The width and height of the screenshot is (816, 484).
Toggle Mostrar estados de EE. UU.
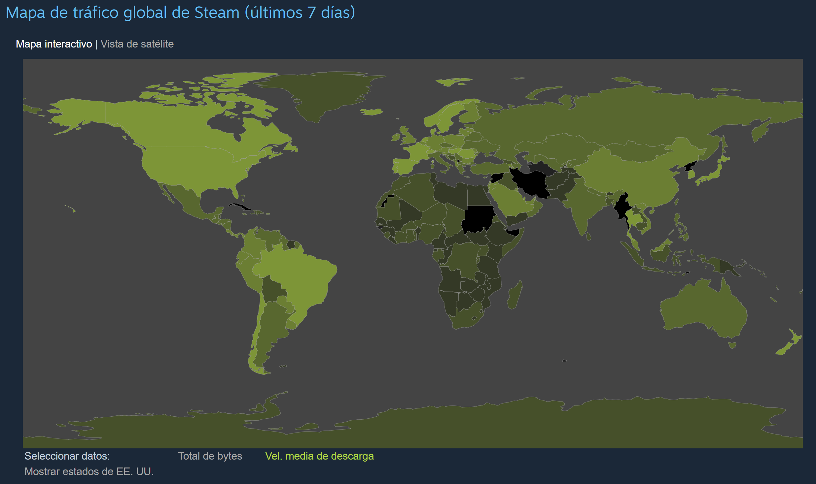pos(89,471)
